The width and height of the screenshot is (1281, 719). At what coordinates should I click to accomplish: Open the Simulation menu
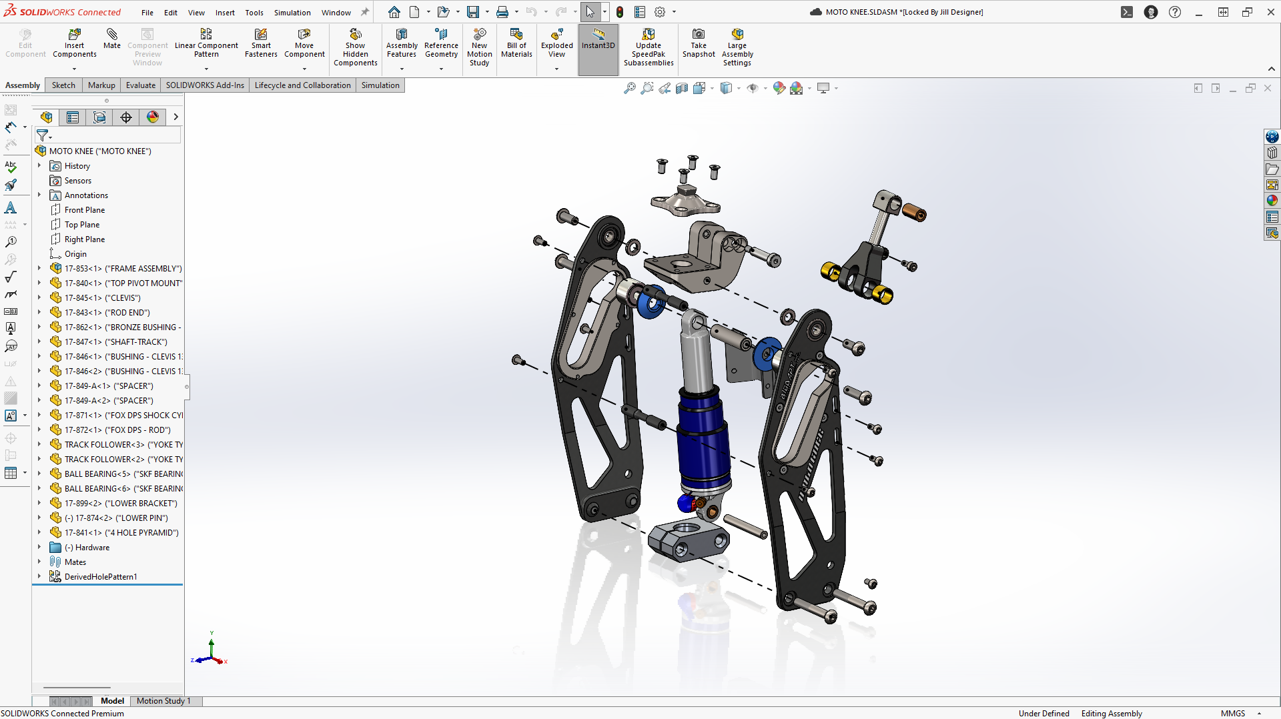click(x=292, y=12)
